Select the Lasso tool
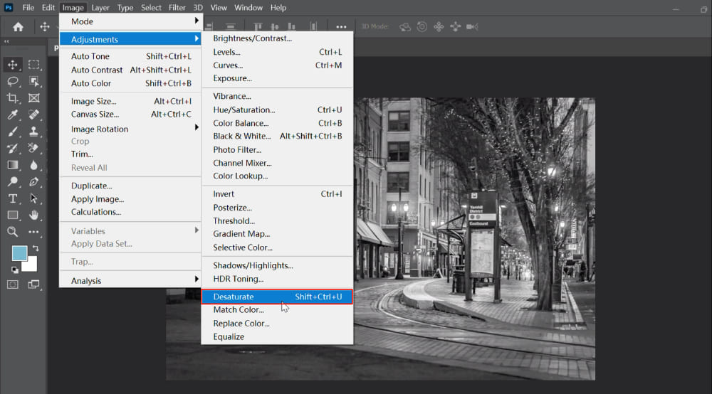This screenshot has width=712, height=394. click(x=12, y=81)
